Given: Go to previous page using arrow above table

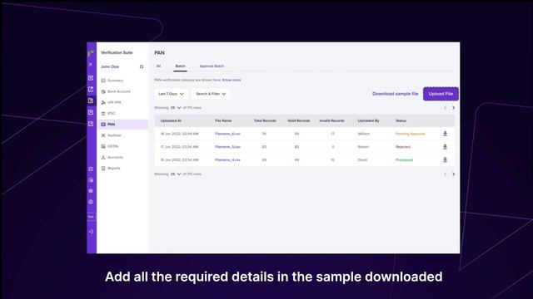Looking at the screenshot, I should tap(445, 108).
